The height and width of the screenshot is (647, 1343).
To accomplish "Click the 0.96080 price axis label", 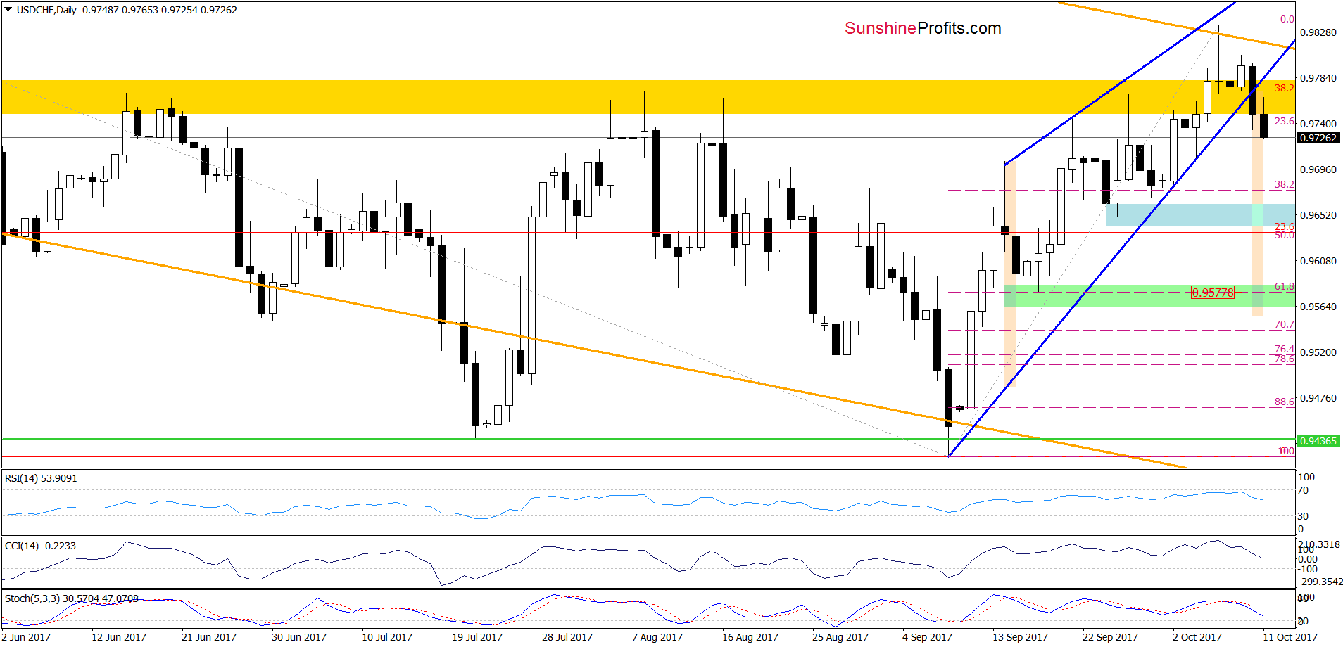I will click(x=1318, y=261).
